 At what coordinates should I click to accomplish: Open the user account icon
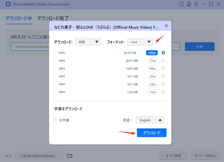189,4
